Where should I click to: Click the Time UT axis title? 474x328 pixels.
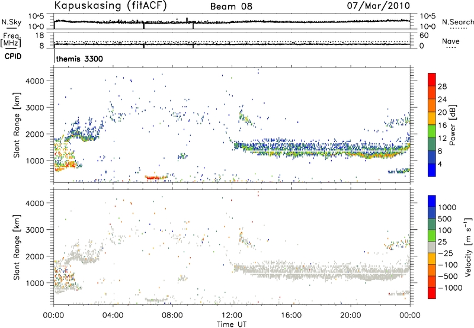tap(232, 324)
